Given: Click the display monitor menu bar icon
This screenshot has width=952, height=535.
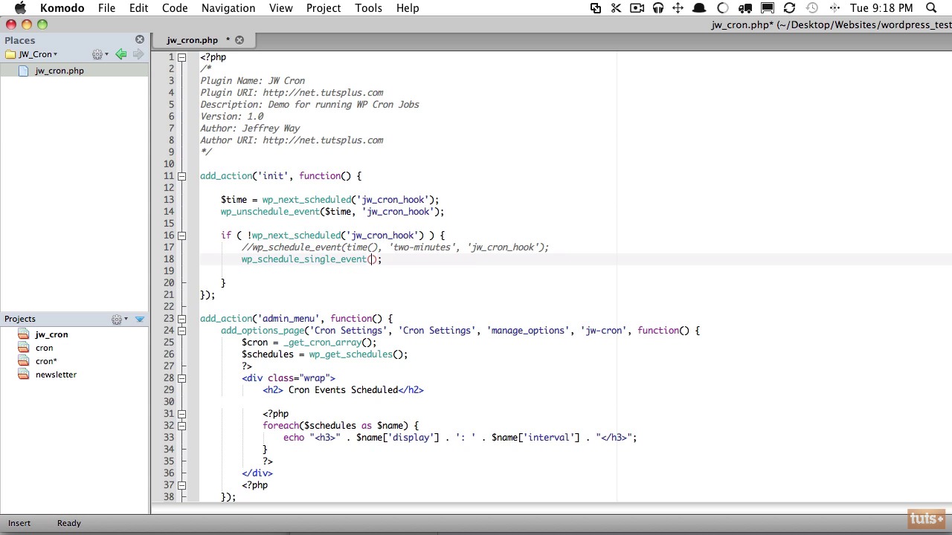Looking at the screenshot, I should point(768,8).
